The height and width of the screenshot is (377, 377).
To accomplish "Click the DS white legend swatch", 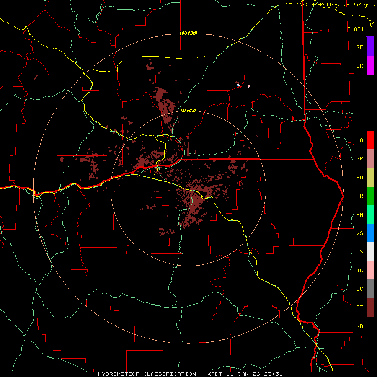I will (370, 251).
